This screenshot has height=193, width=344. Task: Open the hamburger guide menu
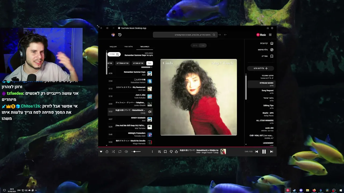click(x=270, y=35)
